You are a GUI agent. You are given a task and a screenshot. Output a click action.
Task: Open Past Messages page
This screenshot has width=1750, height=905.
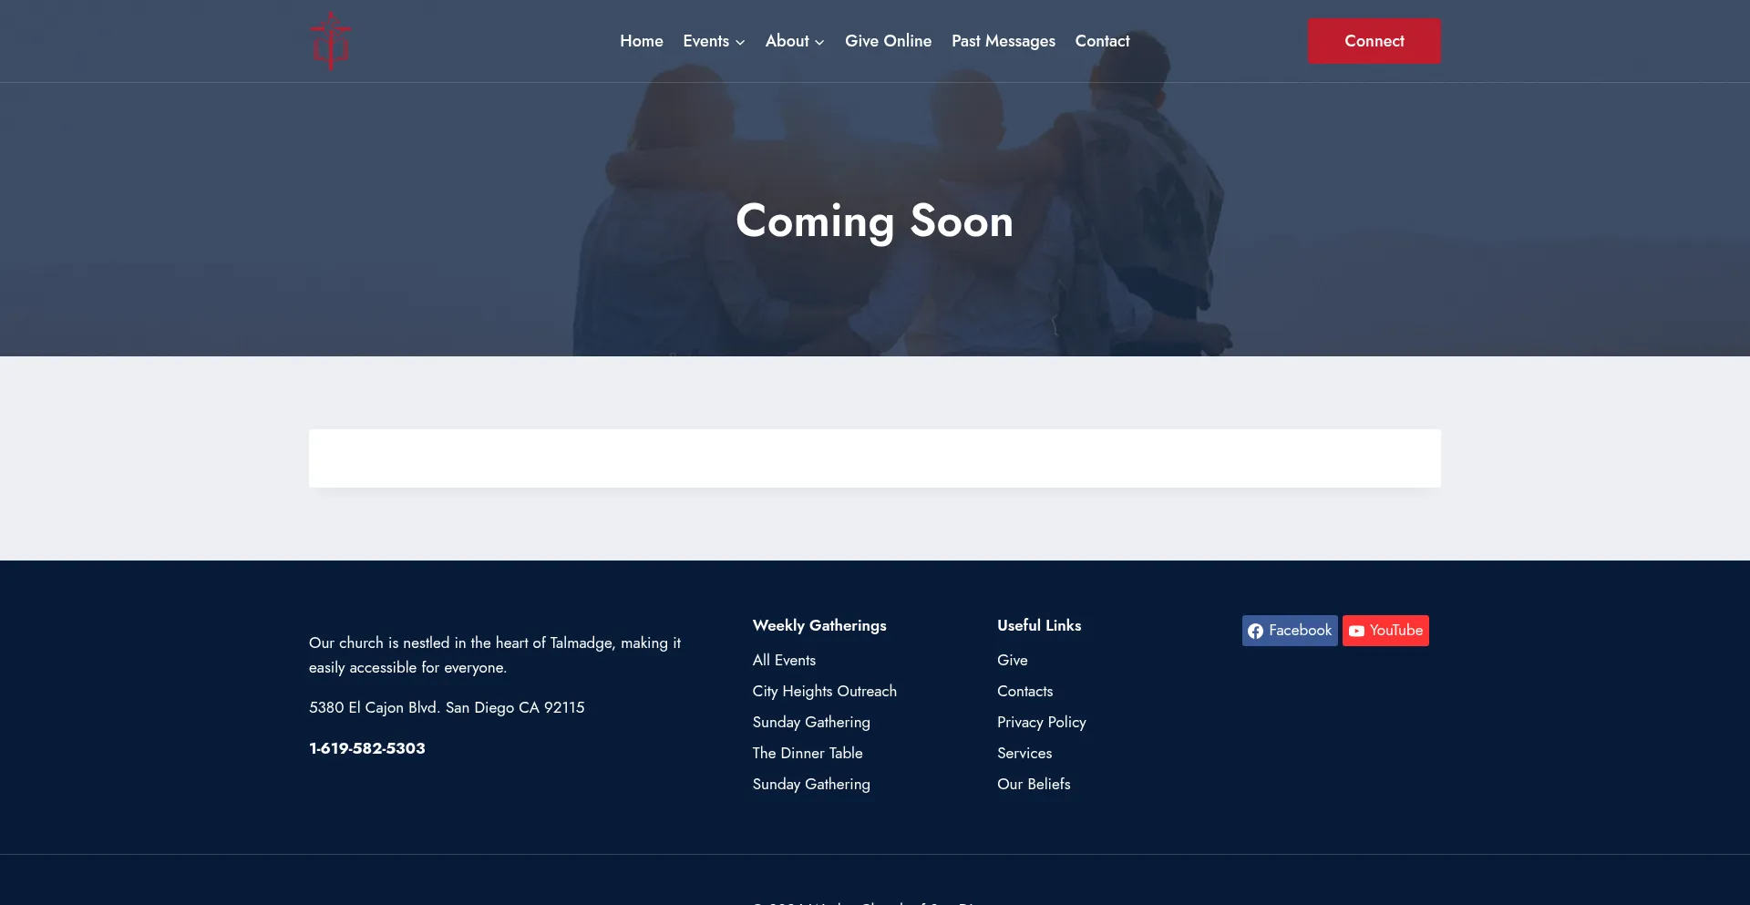click(1003, 41)
